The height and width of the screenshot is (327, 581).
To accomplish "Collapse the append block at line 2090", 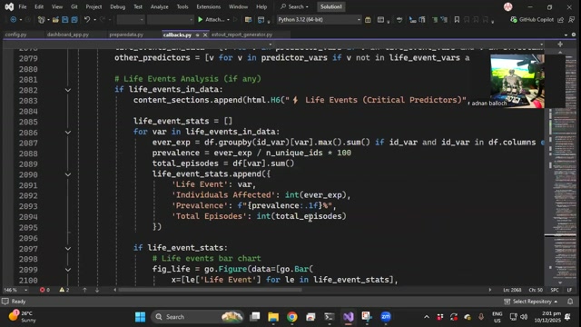I will click(x=68, y=174).
